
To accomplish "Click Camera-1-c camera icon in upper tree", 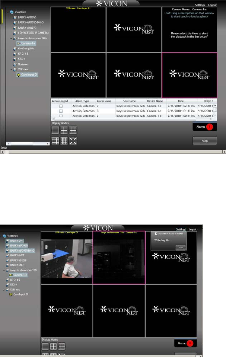I will tap(19, 43).
